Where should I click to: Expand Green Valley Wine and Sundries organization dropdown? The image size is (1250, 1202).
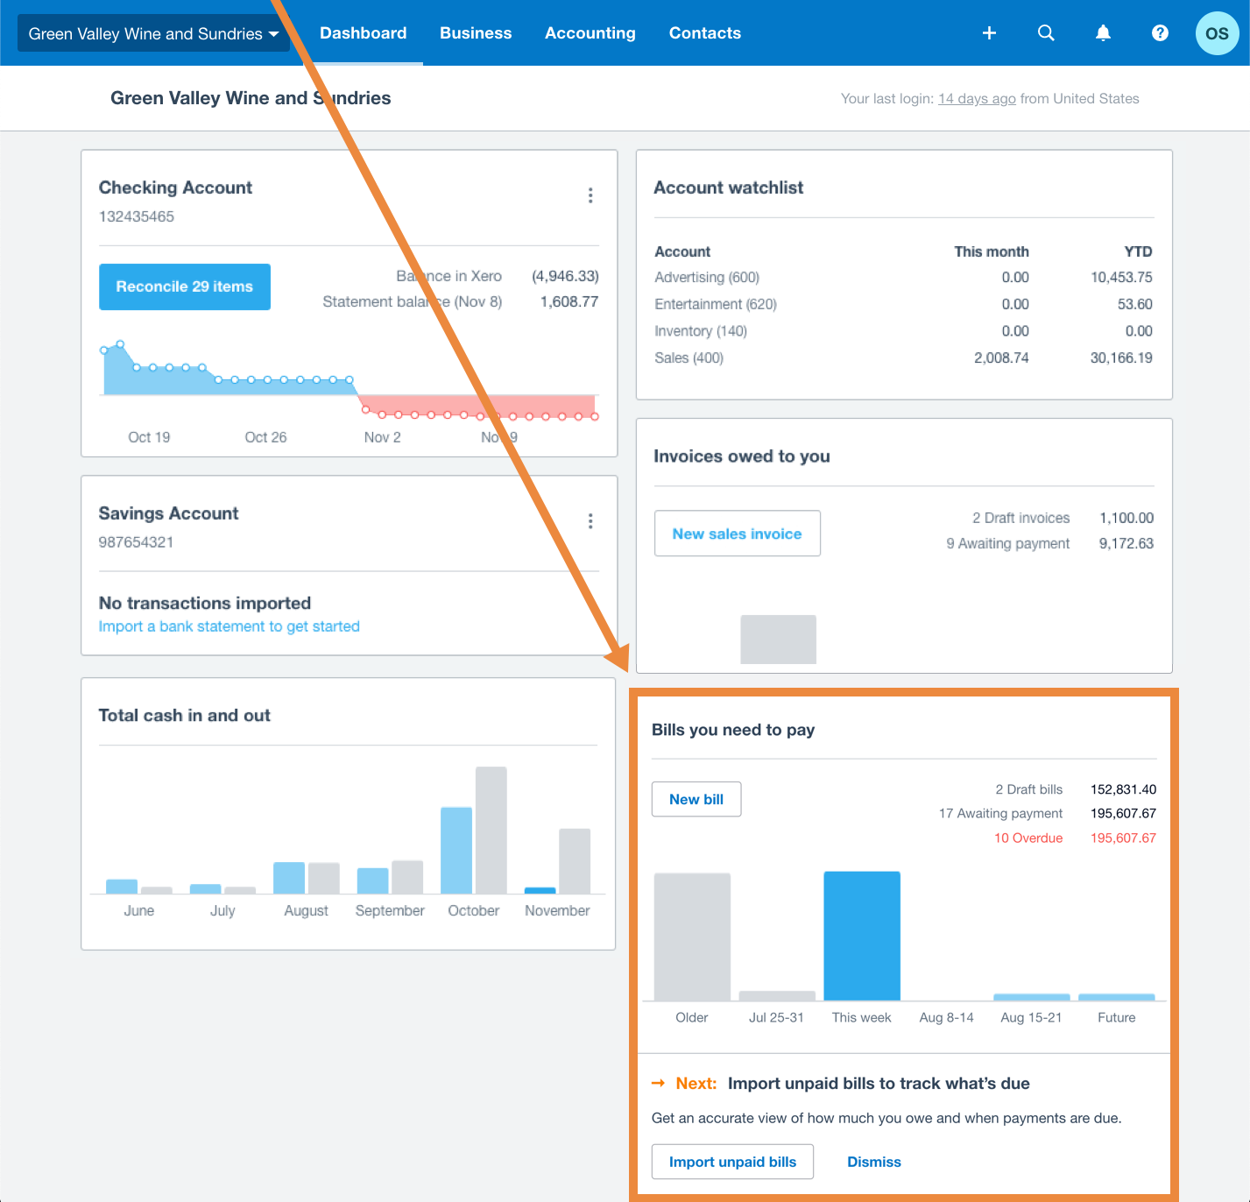[153, 33]
